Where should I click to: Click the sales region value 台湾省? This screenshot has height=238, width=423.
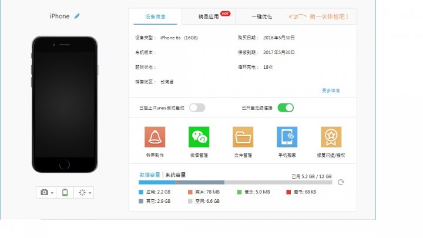pyautogui.click(x=167, y=82)
